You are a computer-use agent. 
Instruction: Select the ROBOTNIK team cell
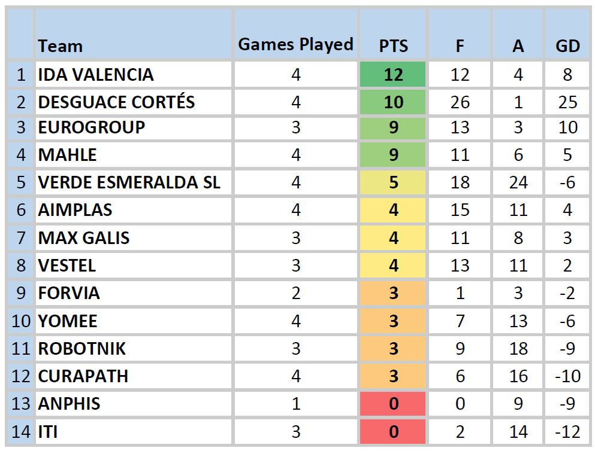(82, 349)
